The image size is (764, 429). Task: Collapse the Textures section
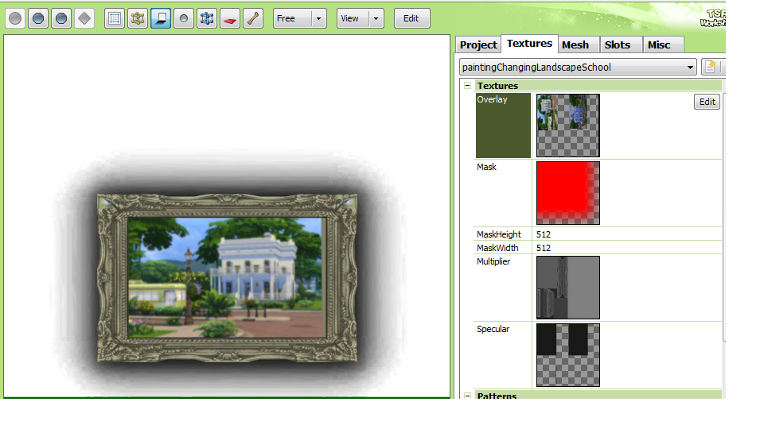tap(468, 86)
